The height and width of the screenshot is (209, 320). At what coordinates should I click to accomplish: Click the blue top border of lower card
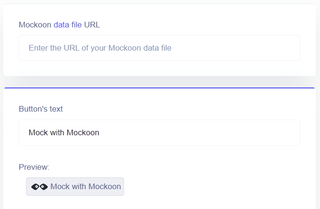[x=159, y=88]
